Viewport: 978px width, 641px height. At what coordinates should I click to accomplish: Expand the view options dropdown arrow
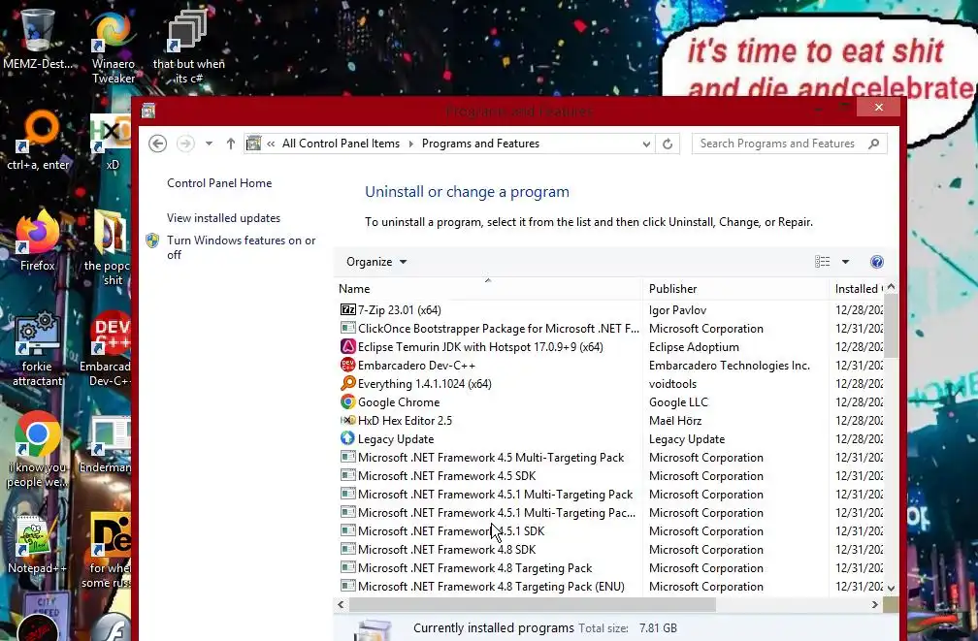pyautogui.click(x=845, y=262)
